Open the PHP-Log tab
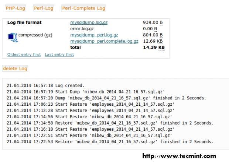Image resolution: width=229 pixels, height=165 pixels. coord(16,8)
